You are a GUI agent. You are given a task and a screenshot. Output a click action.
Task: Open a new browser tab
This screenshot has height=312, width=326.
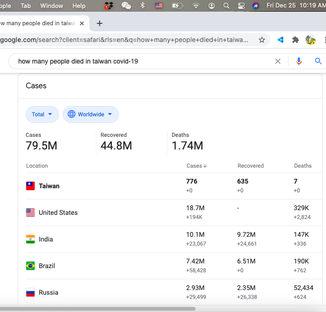coord(99,23)
